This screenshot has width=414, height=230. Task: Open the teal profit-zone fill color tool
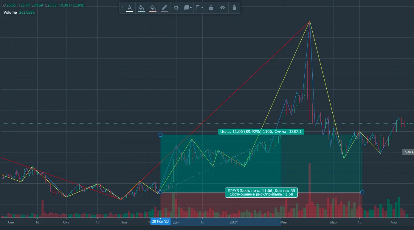pos(141,8)
